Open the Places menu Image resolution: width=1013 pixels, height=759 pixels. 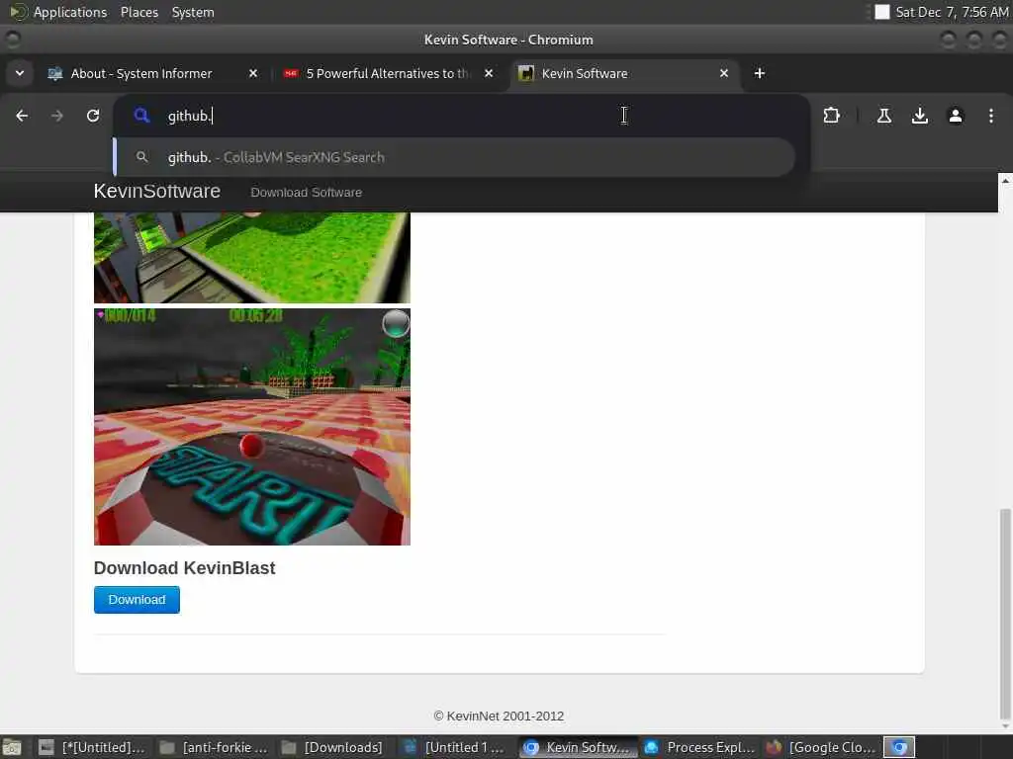(138, 12)
